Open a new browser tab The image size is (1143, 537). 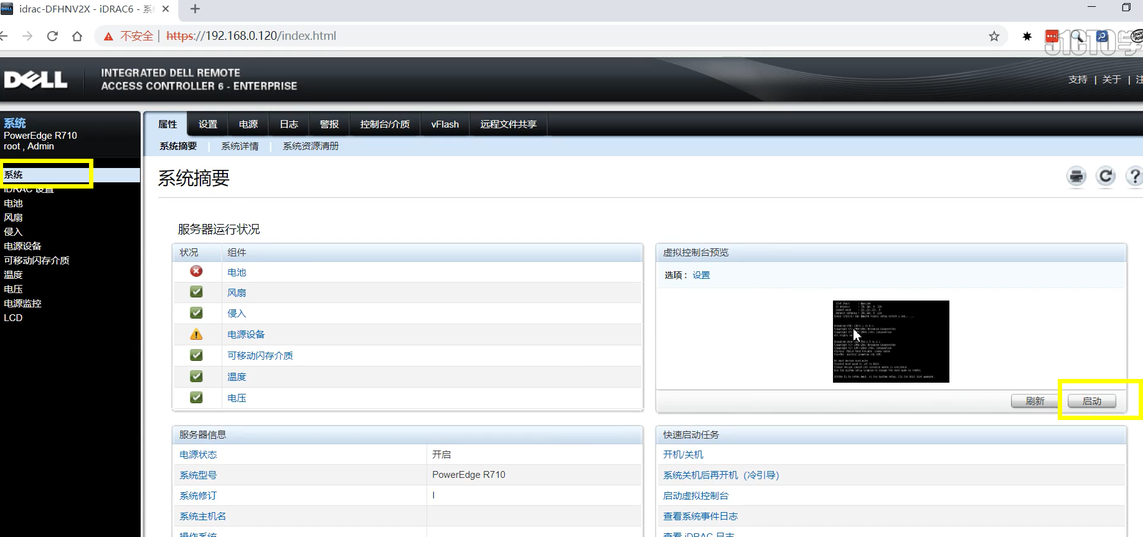point(195,9)
